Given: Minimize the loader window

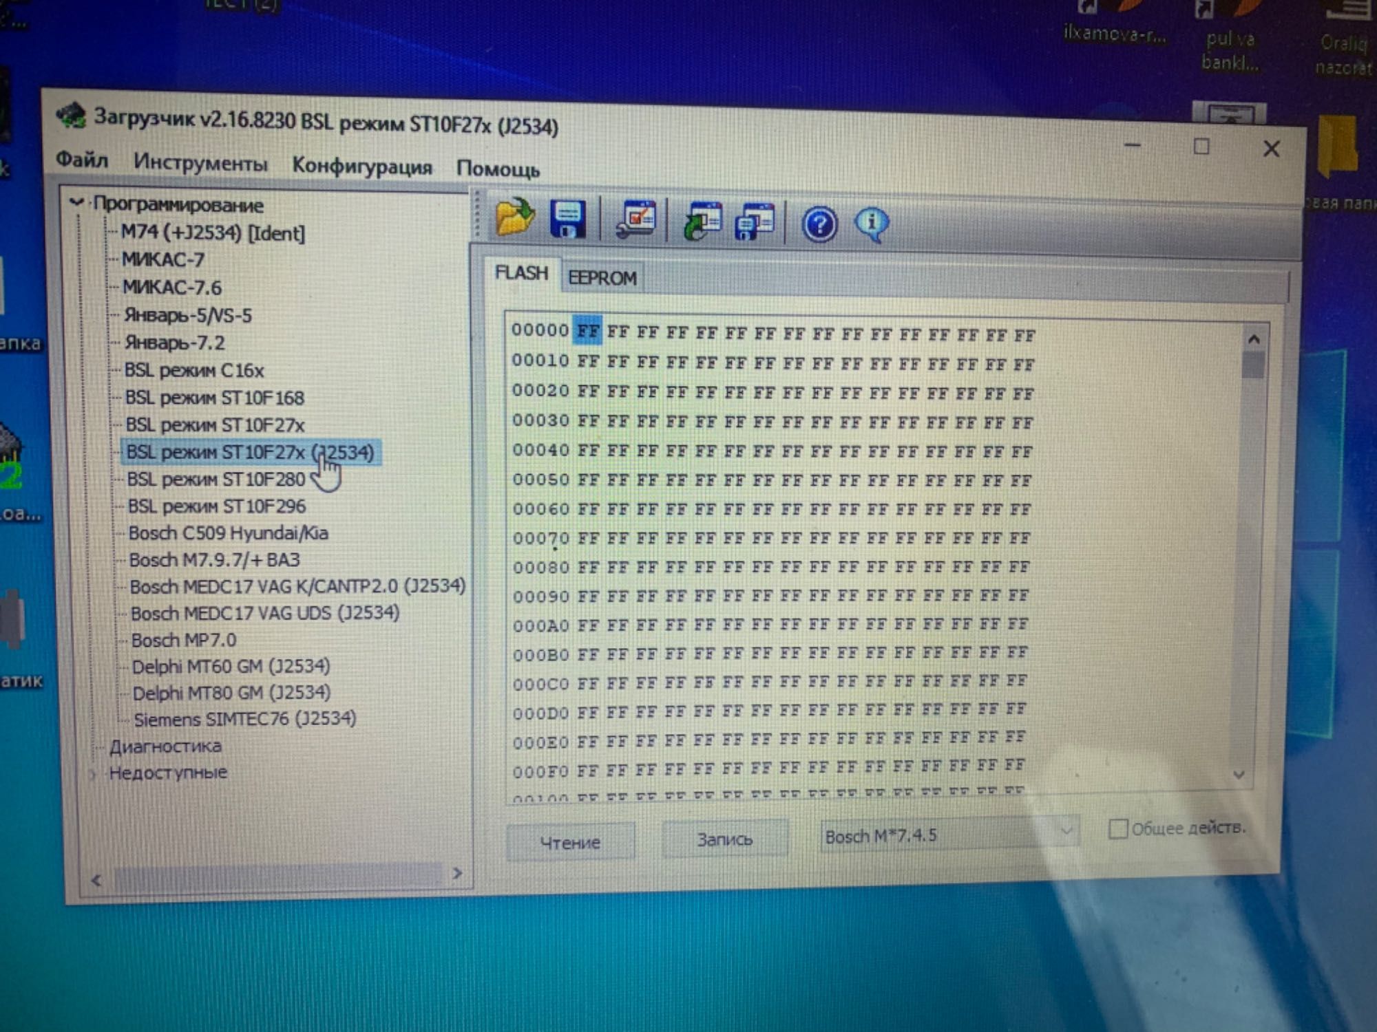Looking at the screenshot, I should coord(1133,145).
